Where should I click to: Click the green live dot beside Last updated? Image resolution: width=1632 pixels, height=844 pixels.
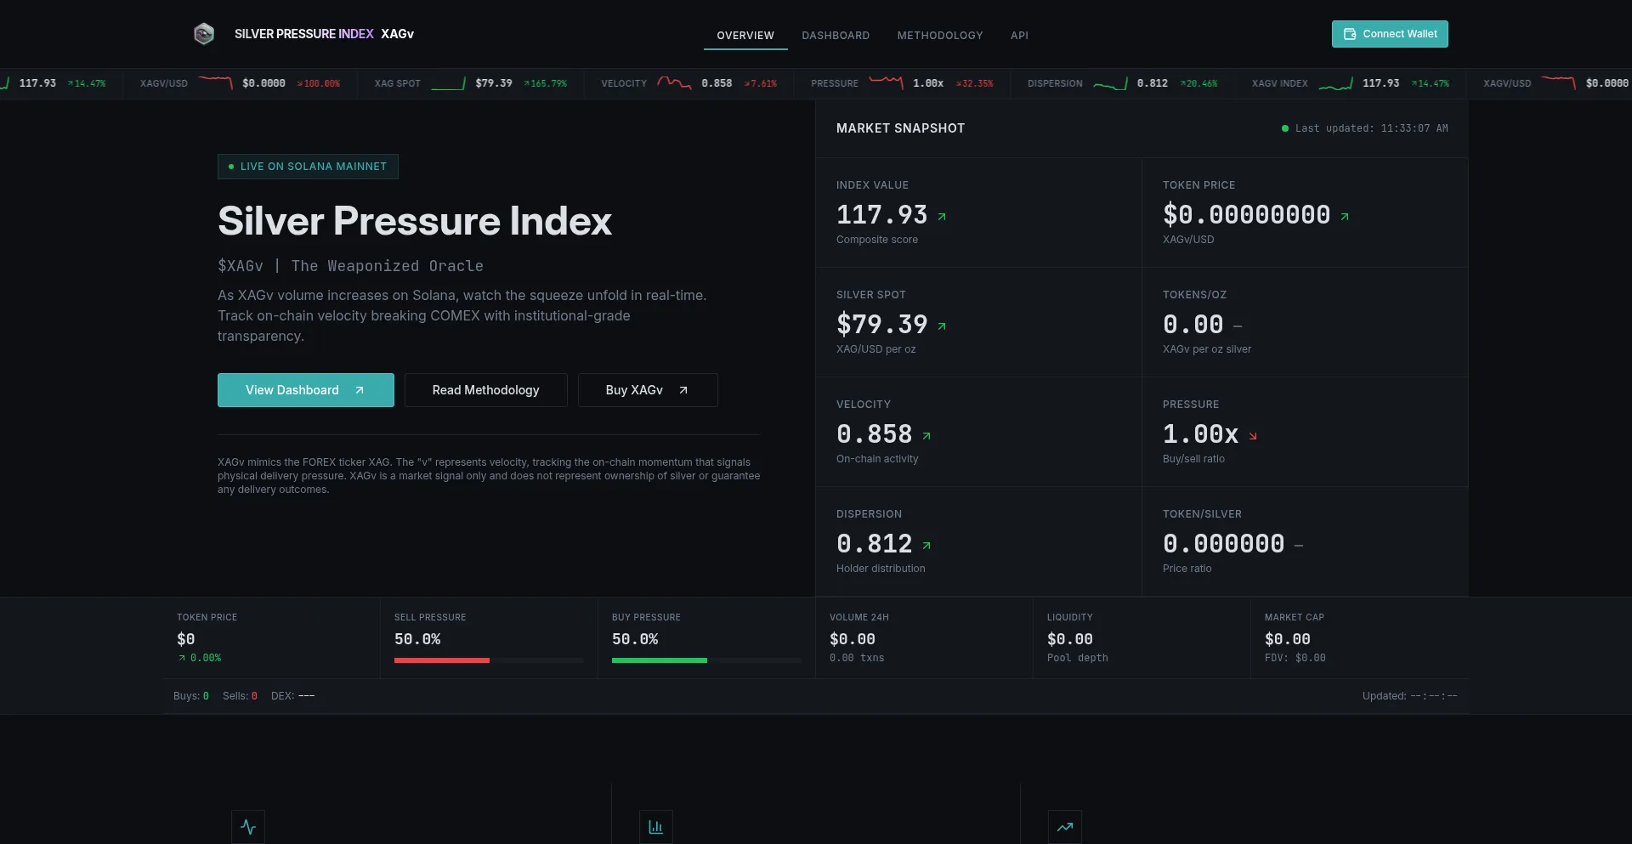(x=1285, y=128)
